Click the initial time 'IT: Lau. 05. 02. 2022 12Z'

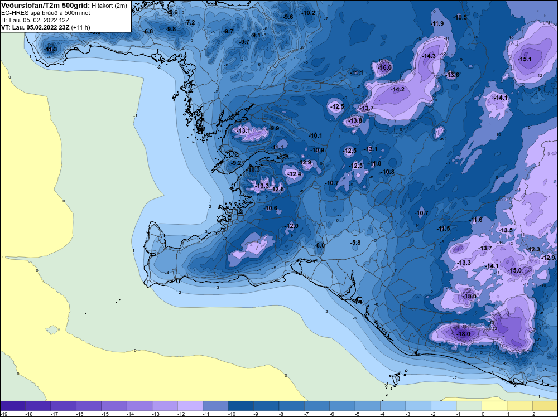pyautogui.click(x=35, y=20)
